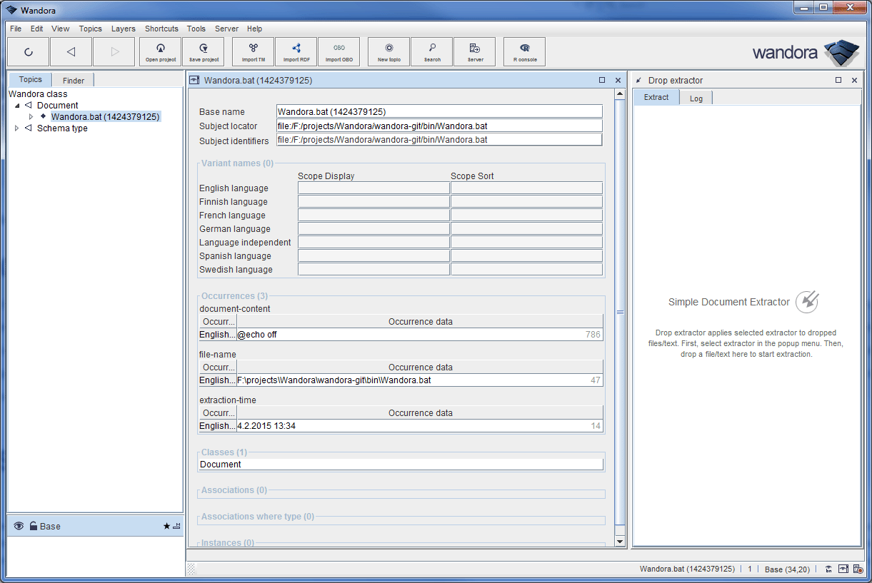Screen dimensions: 872x583
Task: Click the Back navigation arrow button
Action: pyautogui.click(x=71, y=51)
